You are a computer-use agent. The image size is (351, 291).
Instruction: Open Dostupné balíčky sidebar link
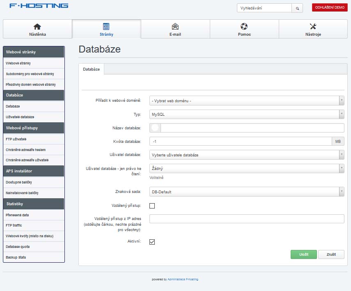[x=34, y=182]
